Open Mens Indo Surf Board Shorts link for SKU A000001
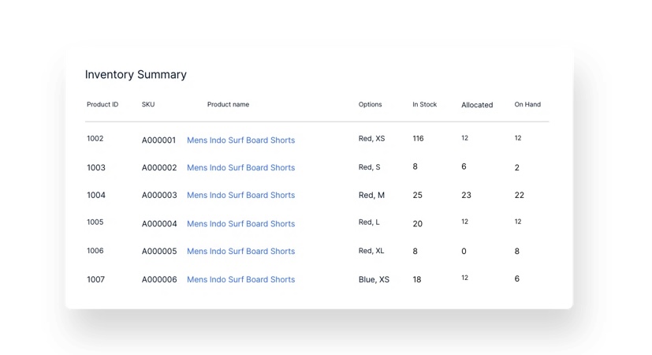 pyautogui.click(x=240, y=140)
